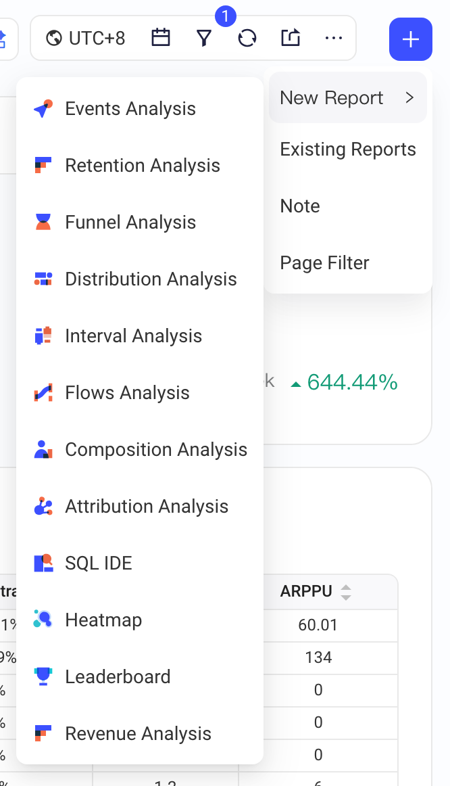
Task: Click the share/export icon
Action: click(x=291, y=38)
